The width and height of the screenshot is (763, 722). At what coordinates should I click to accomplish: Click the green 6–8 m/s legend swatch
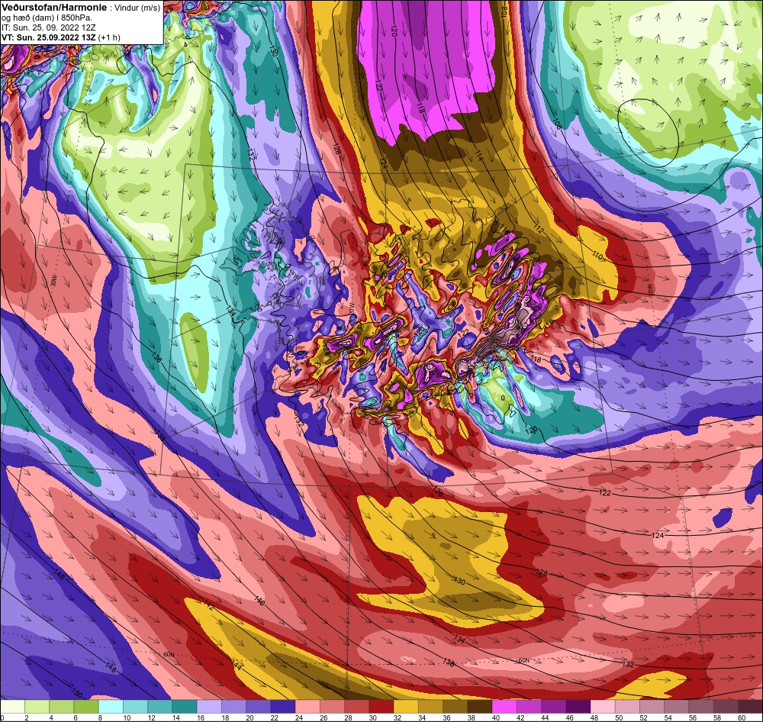coord(86,707)
